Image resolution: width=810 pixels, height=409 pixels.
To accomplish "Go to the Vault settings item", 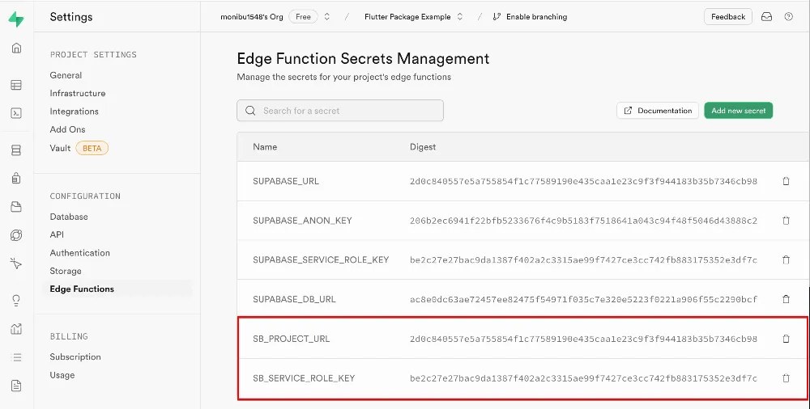I will coord(60,148).
